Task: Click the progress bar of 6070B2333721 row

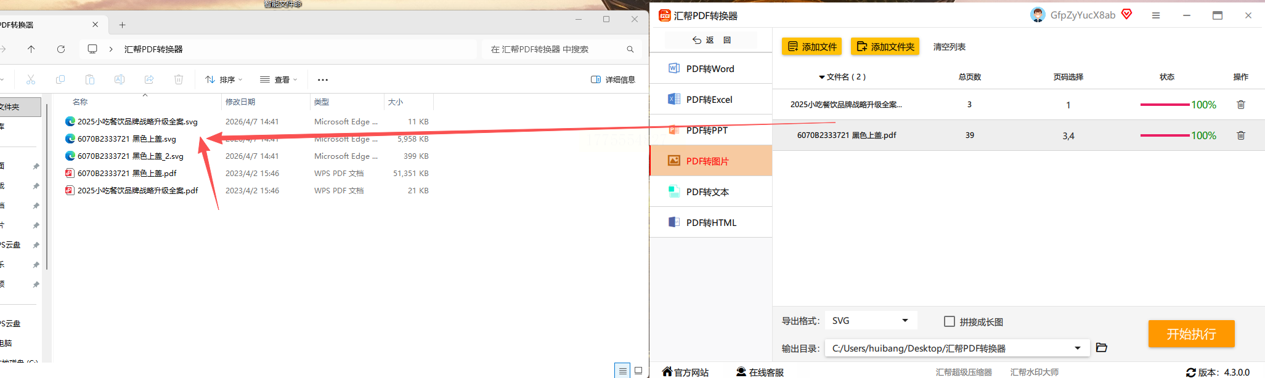Action: pos(1165,135)
